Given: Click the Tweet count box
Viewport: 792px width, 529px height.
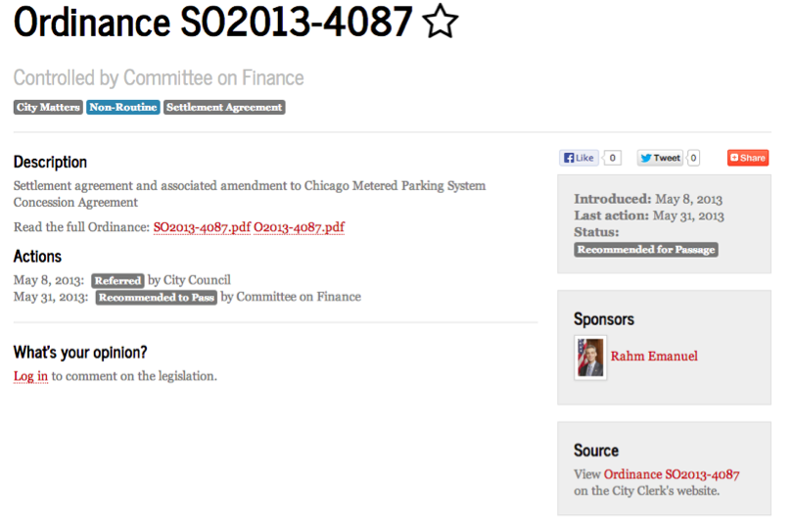Looking at the screenshot, I should click(x=693, y=158).
